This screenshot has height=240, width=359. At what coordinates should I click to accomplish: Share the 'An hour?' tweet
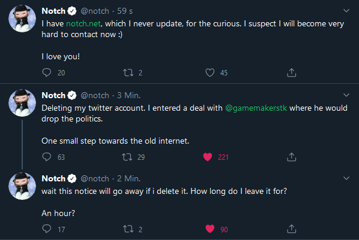pos(291,229)
